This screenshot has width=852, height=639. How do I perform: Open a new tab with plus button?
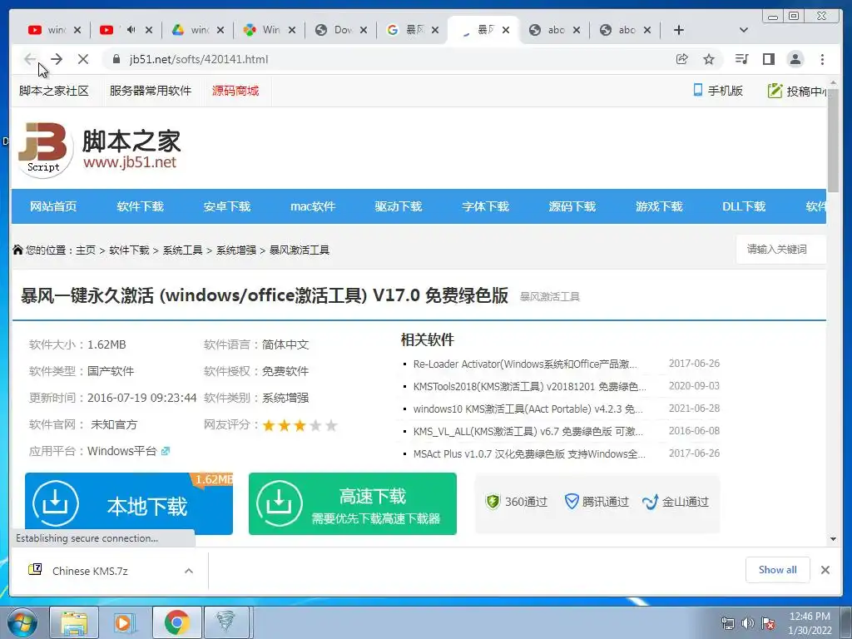[679, 30]
